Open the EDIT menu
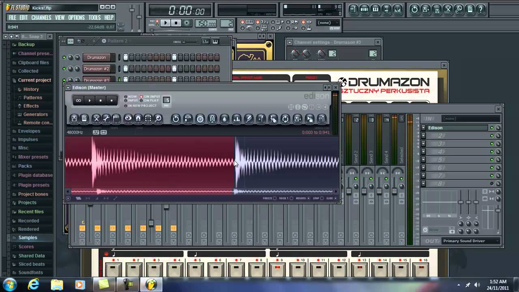The height and width of the screenshot is (292, 519). [x=24, y=17]
